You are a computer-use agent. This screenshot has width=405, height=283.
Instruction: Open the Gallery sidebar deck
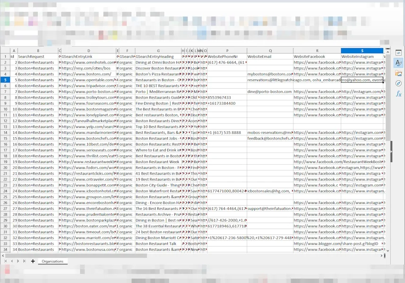coord(398,73)
